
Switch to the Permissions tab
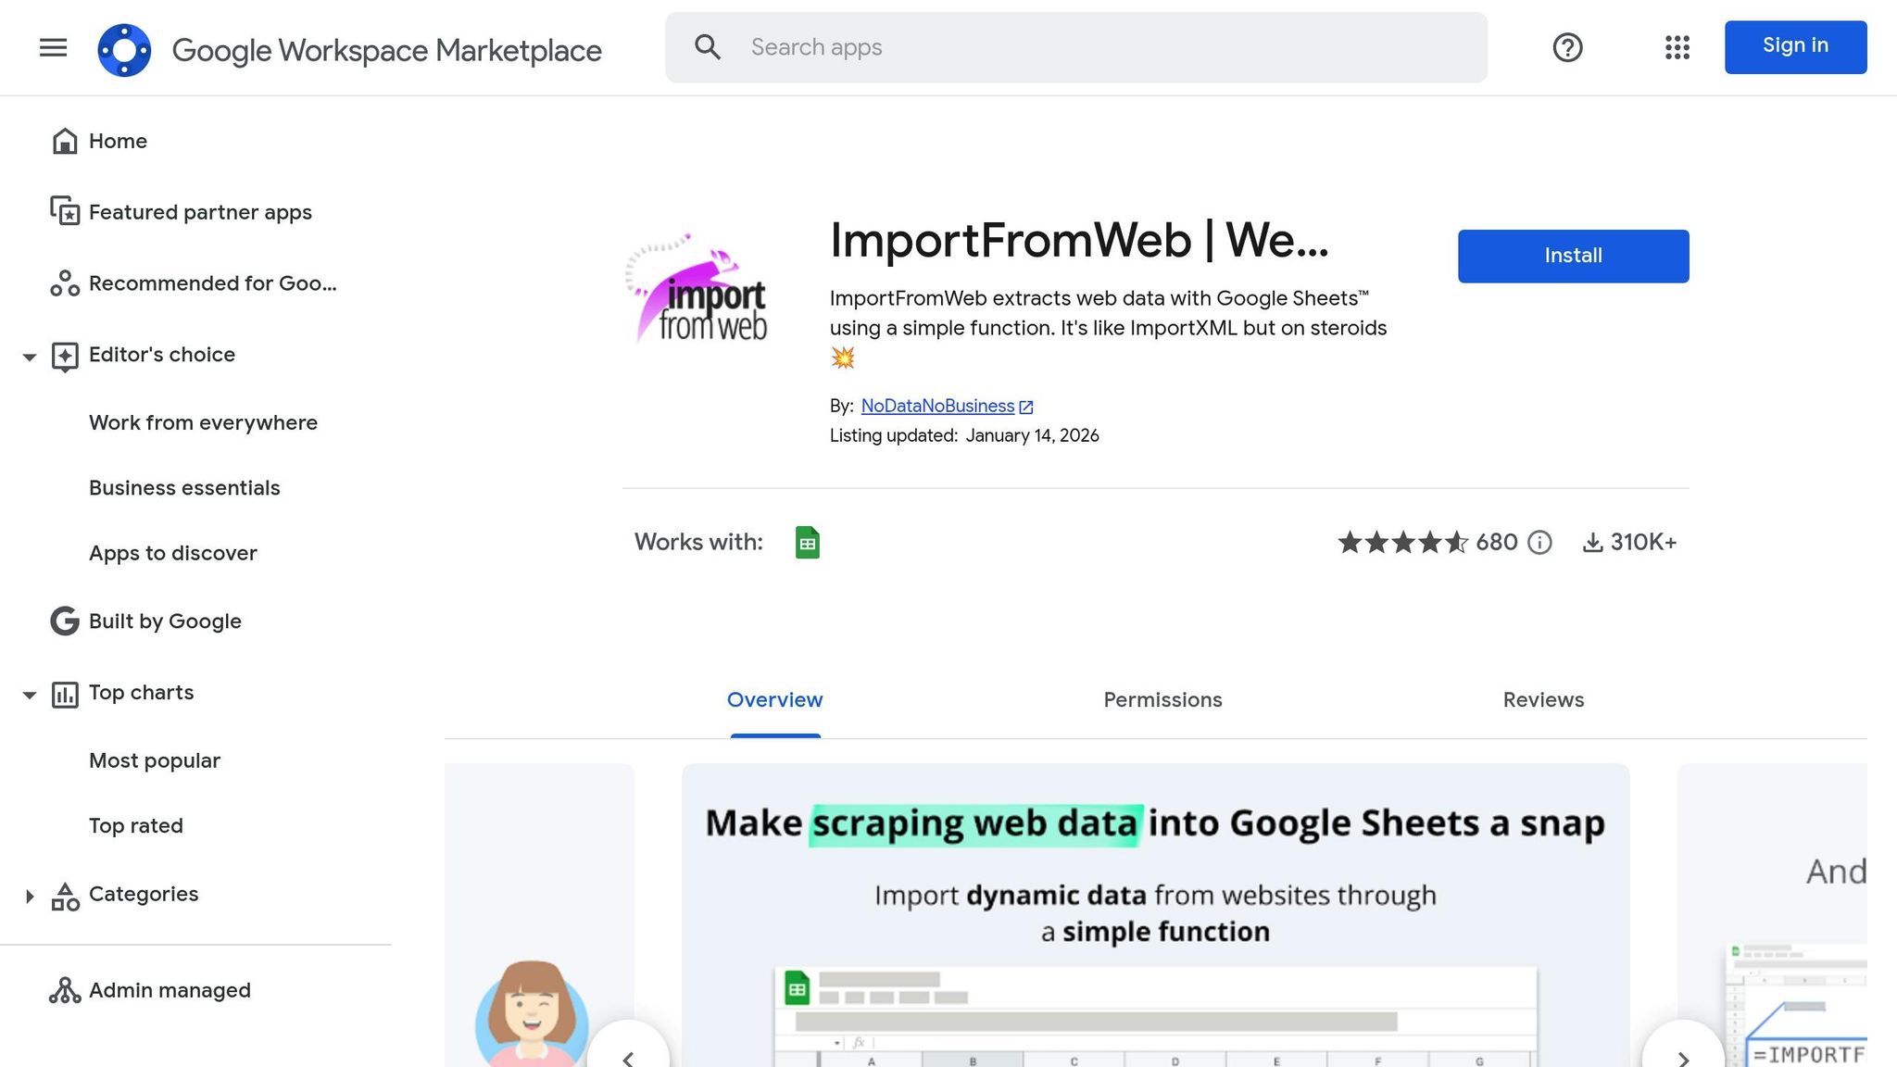[1162, 700]
